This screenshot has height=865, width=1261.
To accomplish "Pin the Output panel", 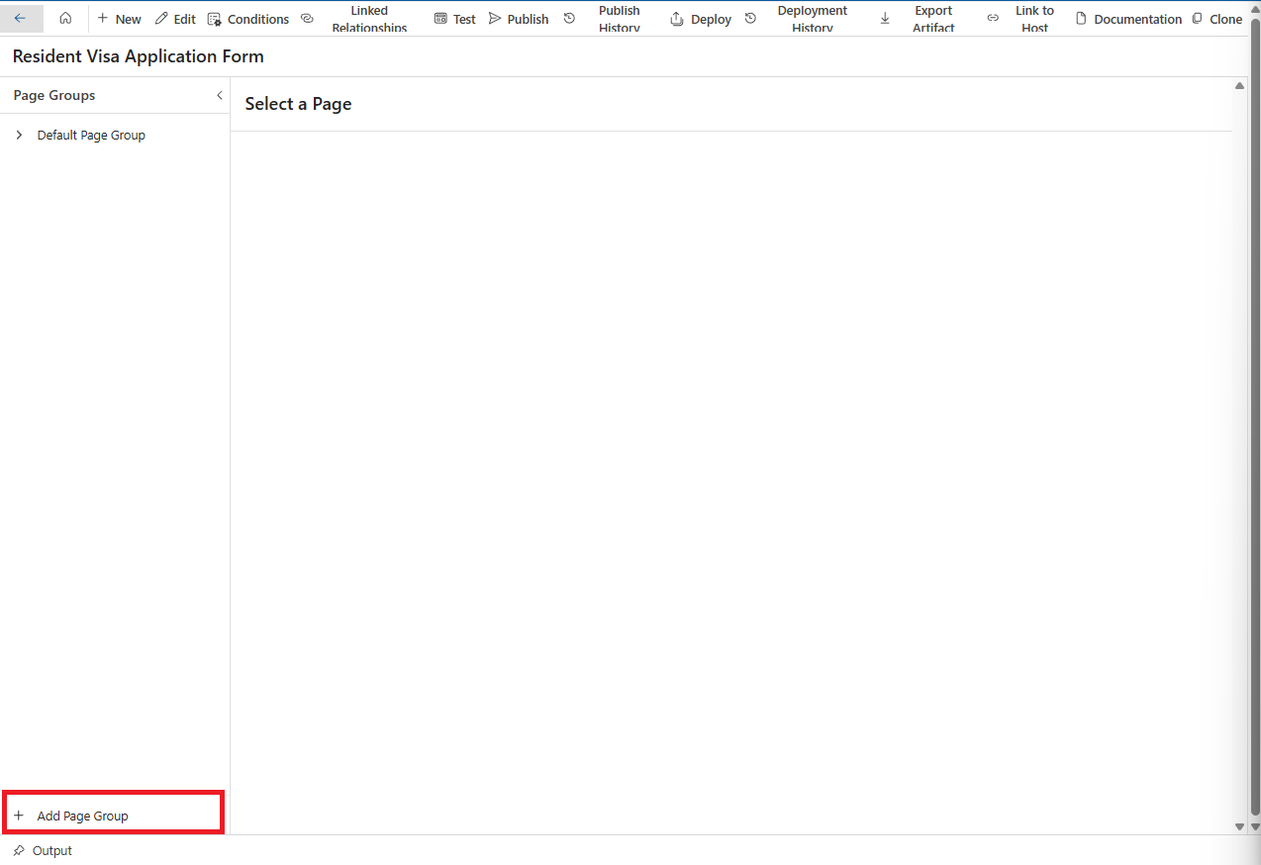I will coord(19,850).
